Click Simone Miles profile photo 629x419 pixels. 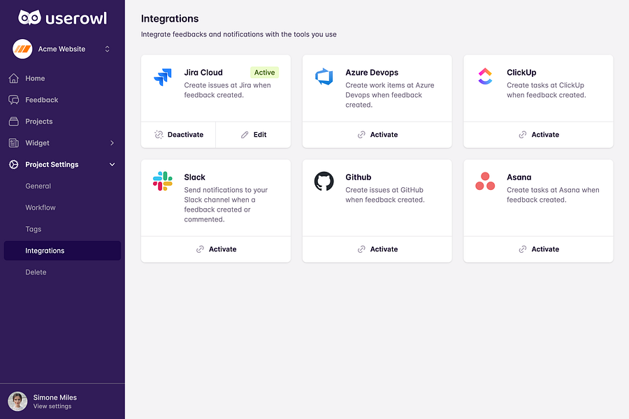point(17,402)
